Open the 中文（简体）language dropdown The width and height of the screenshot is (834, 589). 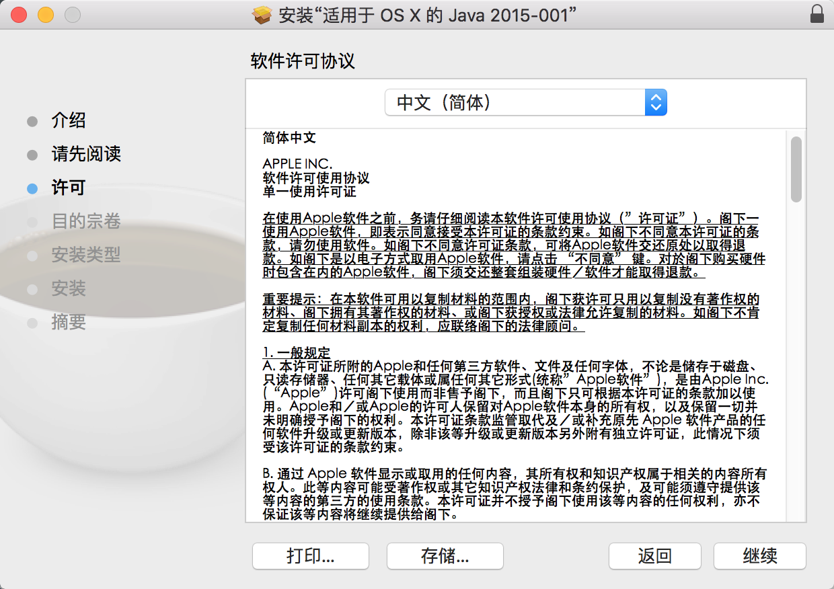click(526, 102)
